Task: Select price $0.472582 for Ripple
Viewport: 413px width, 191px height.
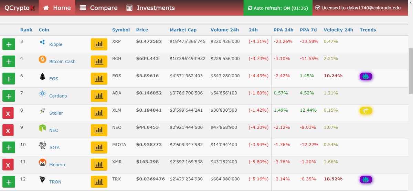Action: pos(149,41)
